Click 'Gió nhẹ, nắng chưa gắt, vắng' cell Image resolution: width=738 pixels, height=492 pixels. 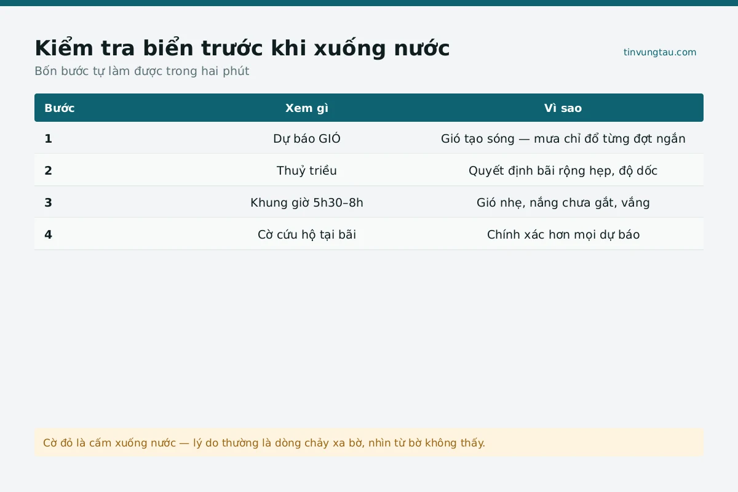coord(563,202)
